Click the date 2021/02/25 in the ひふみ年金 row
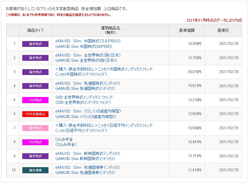 tap(229, 142)
